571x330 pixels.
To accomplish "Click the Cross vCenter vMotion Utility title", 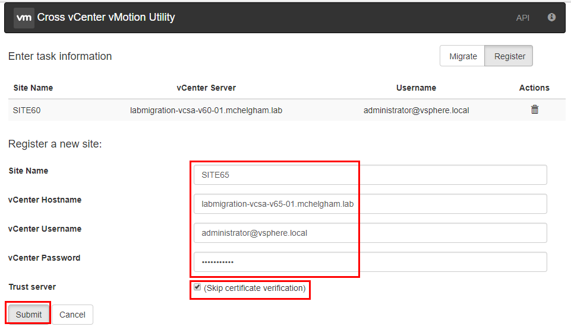I will tap(106, 17).
